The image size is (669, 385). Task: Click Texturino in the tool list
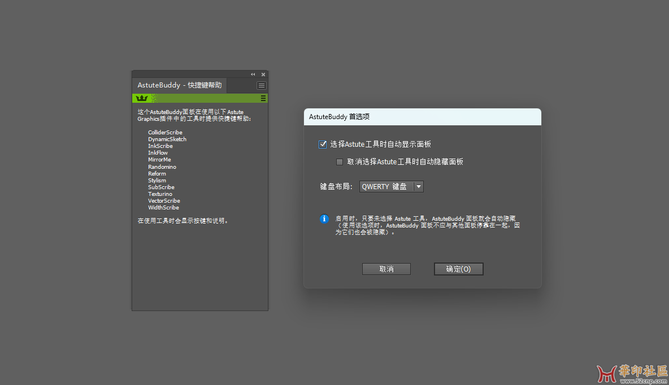[x=160, y=194]
